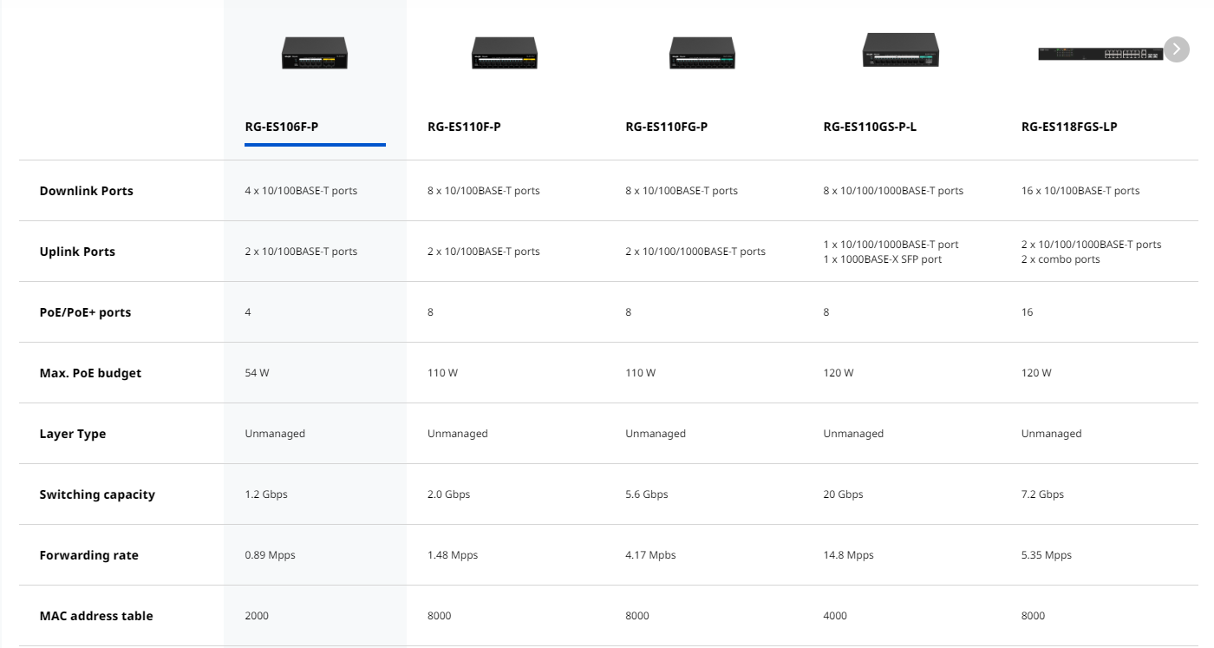Image resolution: width=1214 pixels, height=648 pixels.
Task: Click the '16' PoE ports value
Action: pyautogui.click(x=1028, y=312)
